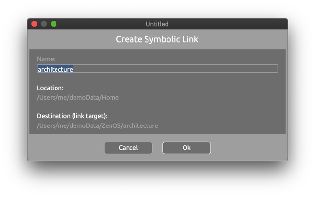315x197 pixels.
Task: Click the highlighted "architecture" text
Action: [x=55, y=69]
